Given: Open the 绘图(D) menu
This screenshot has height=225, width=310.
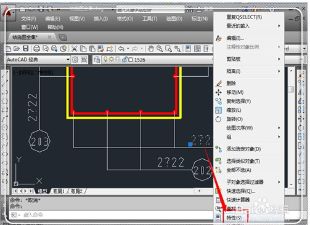Looking at the screenshot, I should pyautogui.click(x=174, y=19).
